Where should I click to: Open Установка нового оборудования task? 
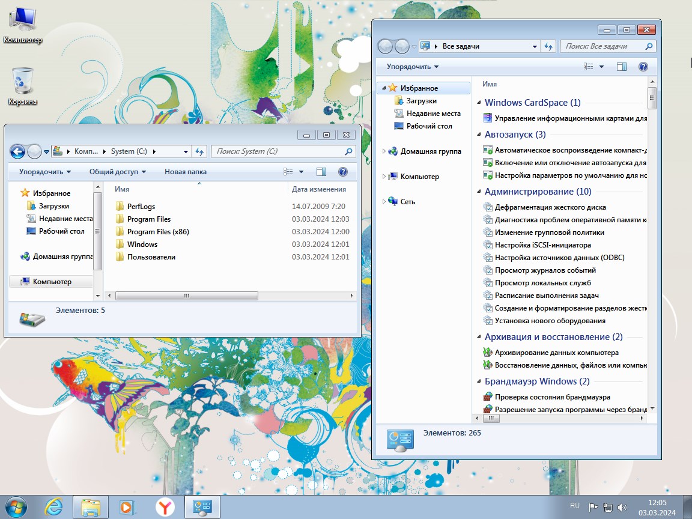click(x=550, y=321)
